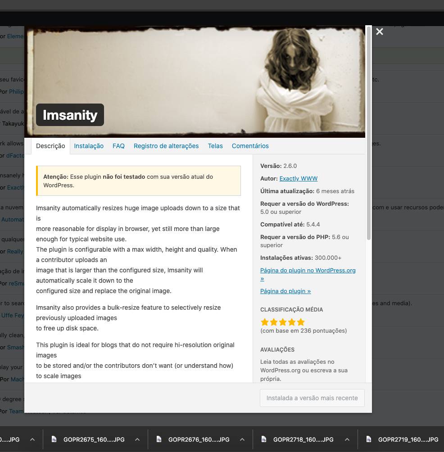Expand options chevron for GOPR2675 download
444x452 pixels.
coord(137,439)
